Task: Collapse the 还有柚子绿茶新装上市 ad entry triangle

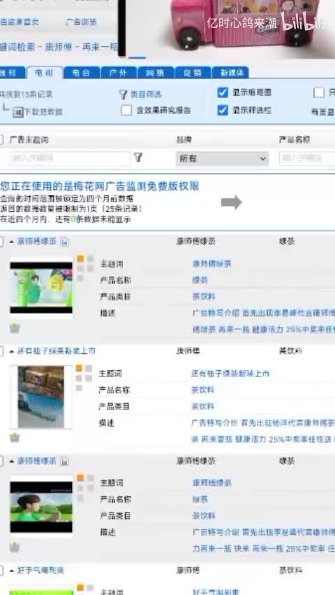Action: coord(11,351)
